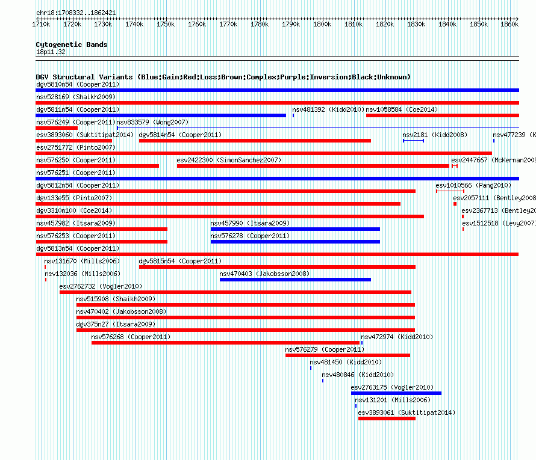The image size is (536, 460).
Task: Open nsv470403 (Jakobsson2008) label
Action: pos(264,274)
